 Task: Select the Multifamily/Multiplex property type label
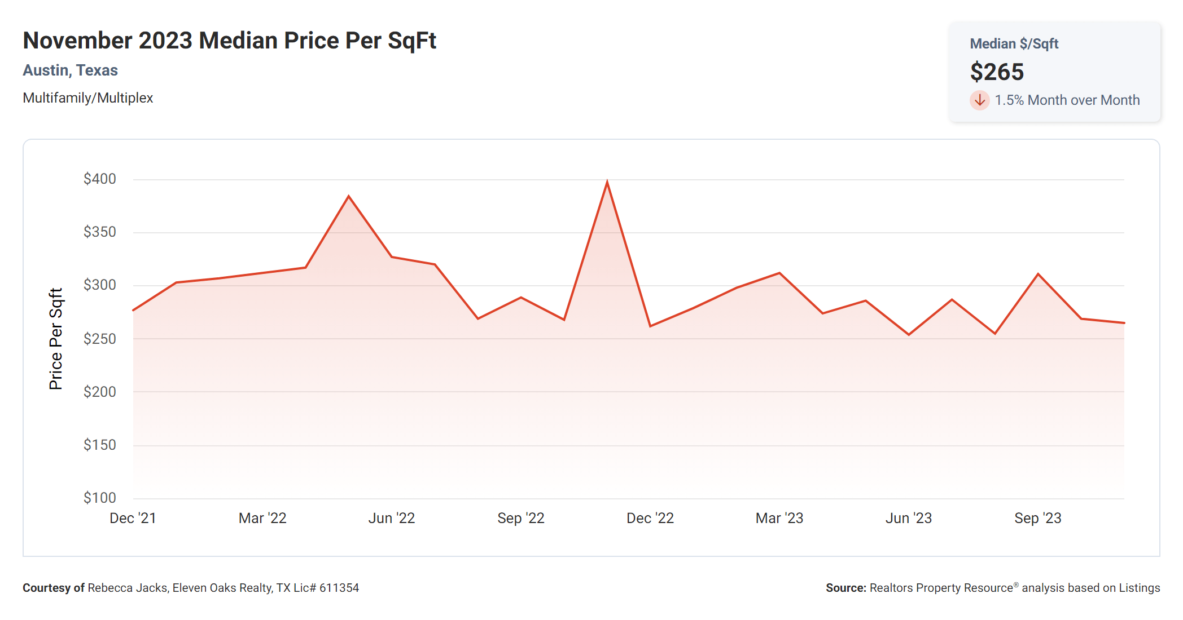pos(87,98)
